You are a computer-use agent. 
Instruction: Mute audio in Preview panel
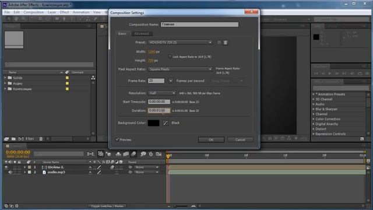pyautogui.click(x=352, y=73)
